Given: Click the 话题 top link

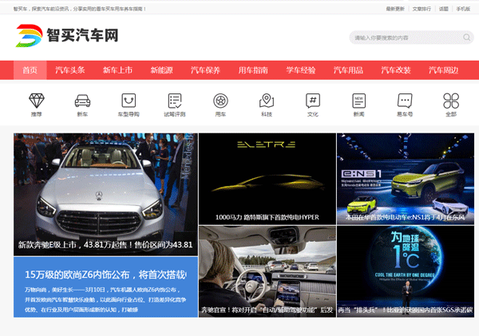Looking at the screenshot, I should coord(444,9).
